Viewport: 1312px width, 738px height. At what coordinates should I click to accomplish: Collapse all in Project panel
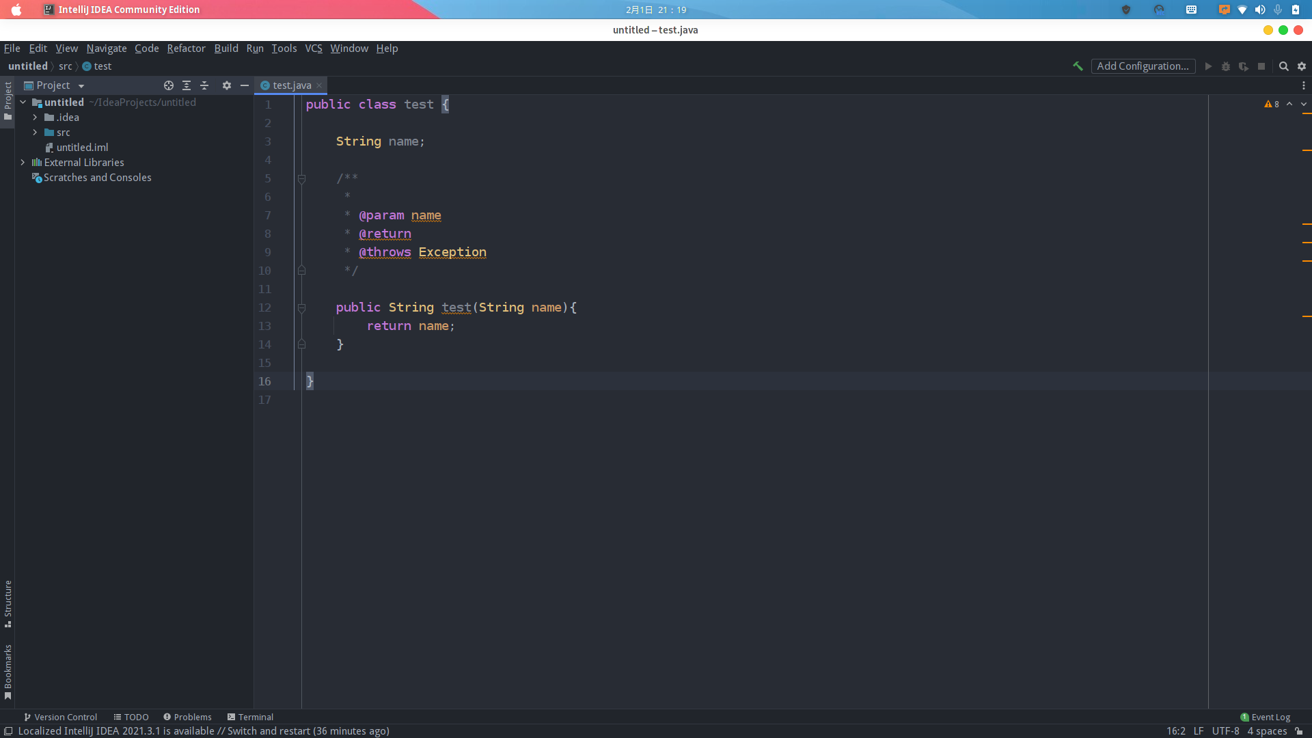[x=204, y=85]
